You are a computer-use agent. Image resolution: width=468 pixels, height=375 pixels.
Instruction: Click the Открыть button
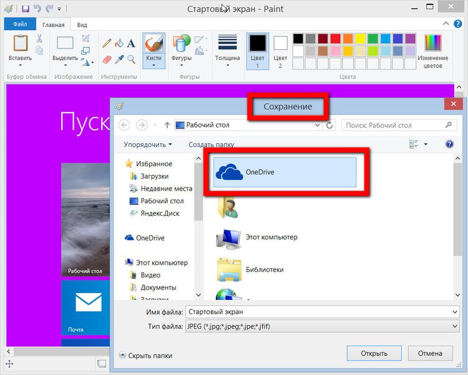point(374,353)
